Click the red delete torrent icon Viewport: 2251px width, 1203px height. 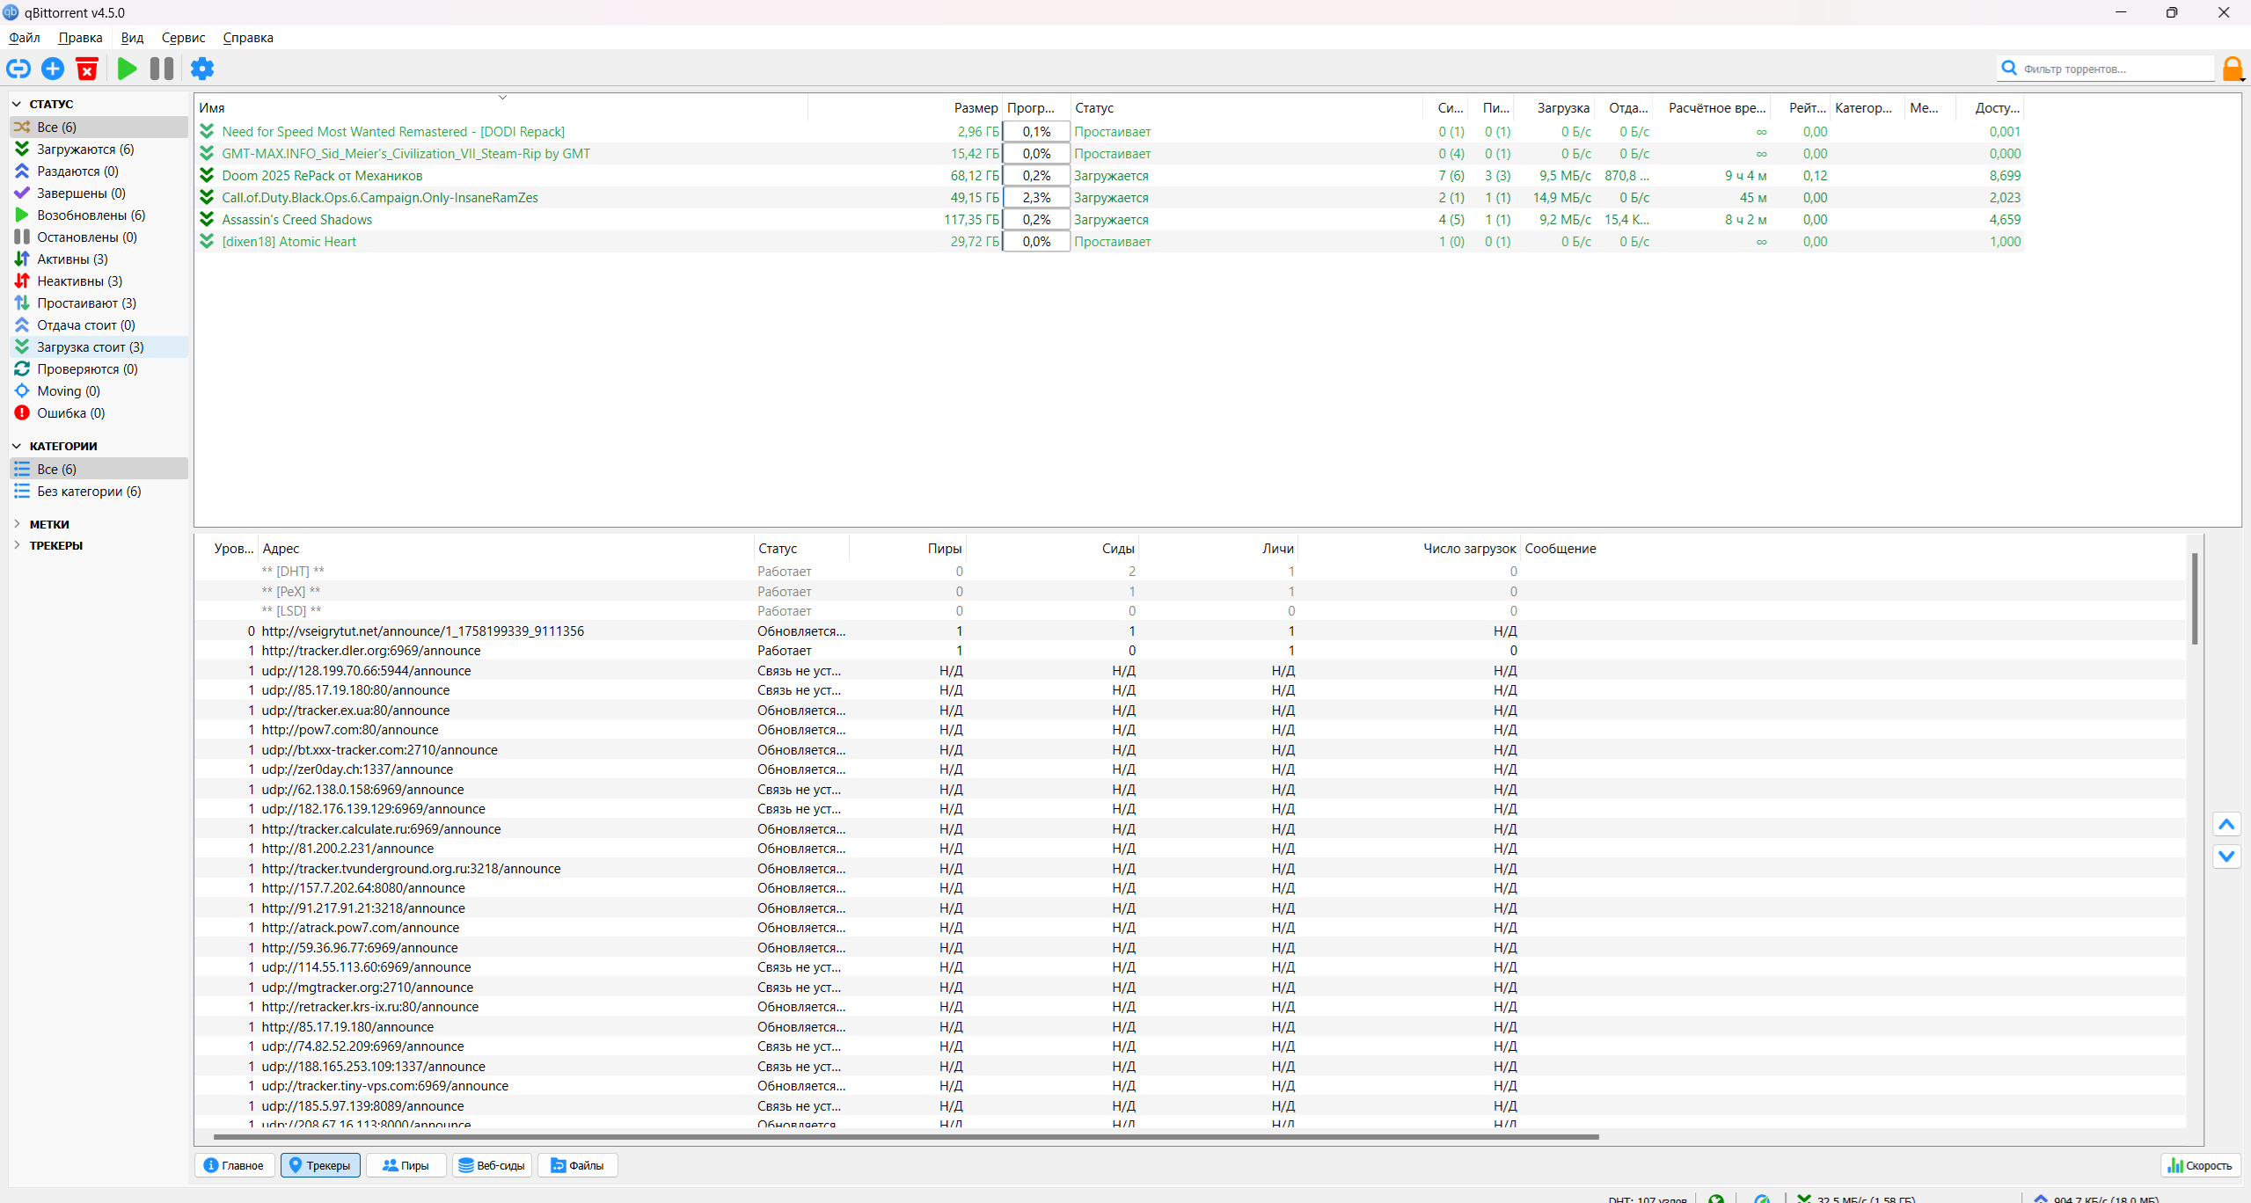[87, 69]
